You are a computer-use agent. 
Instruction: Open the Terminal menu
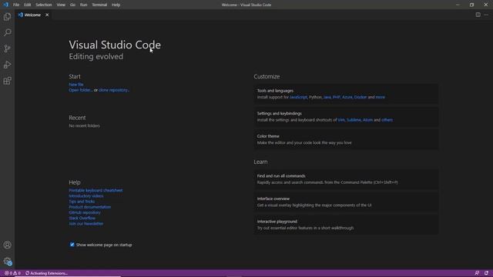(99, 5)
